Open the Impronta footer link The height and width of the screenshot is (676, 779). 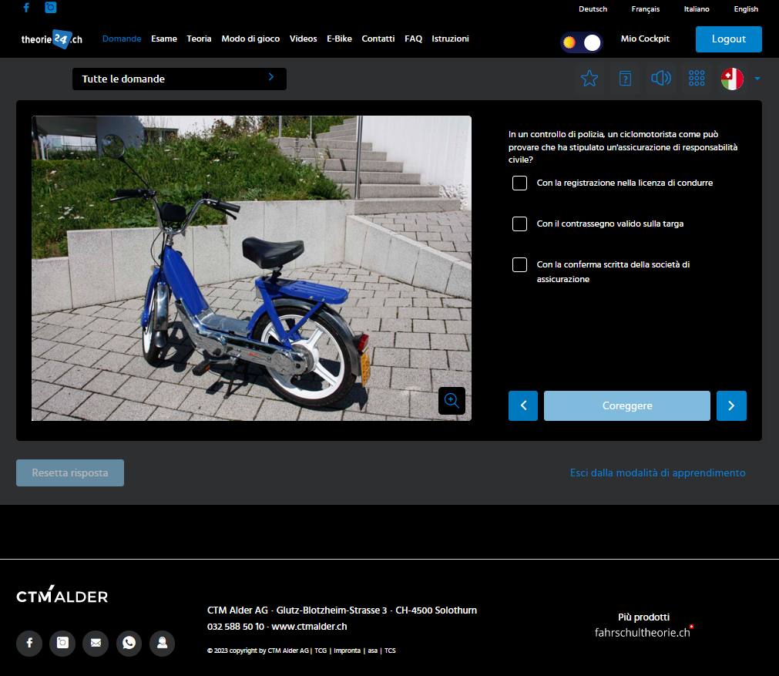point(347,651)
